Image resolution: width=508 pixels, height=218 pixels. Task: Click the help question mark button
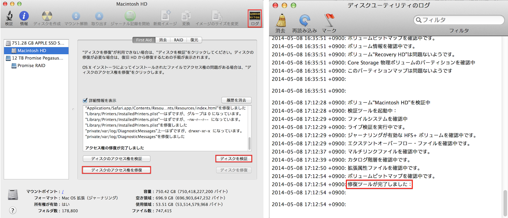(x=13, y=210)
